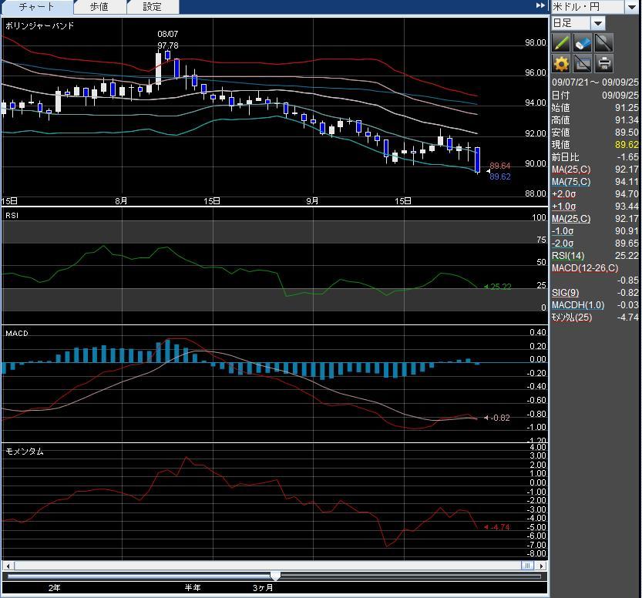Go to the 設定 tab

[x=153, y=7]
